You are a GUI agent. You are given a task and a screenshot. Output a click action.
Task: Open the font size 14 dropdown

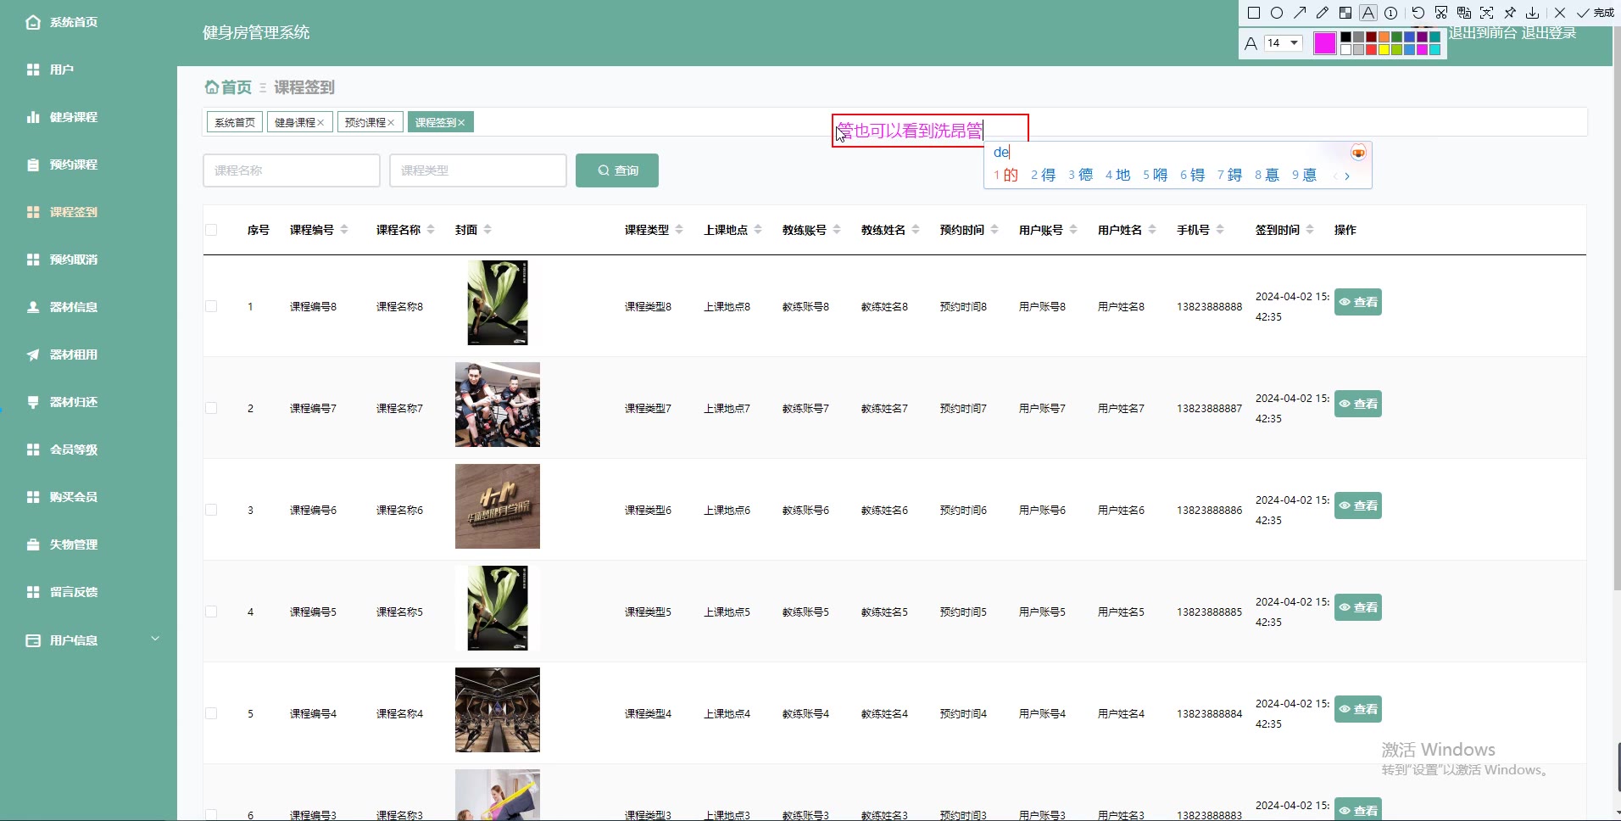click(x=1283, y=43)
